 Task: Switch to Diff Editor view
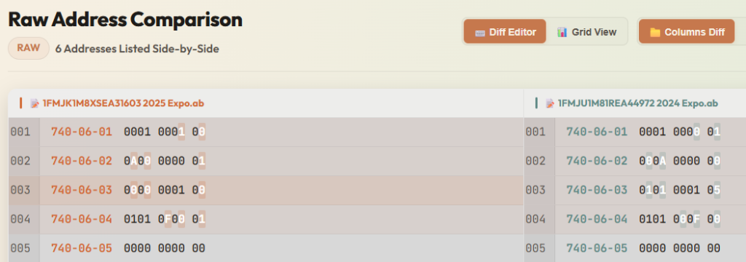click(505, 32)
